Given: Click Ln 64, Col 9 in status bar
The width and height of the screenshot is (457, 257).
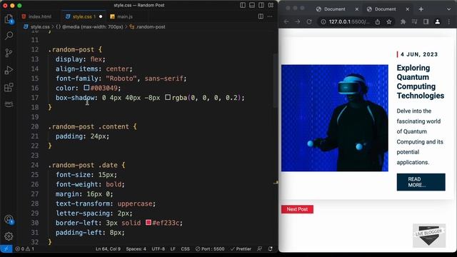Looking at the screenshot, I should click(108, 249).
